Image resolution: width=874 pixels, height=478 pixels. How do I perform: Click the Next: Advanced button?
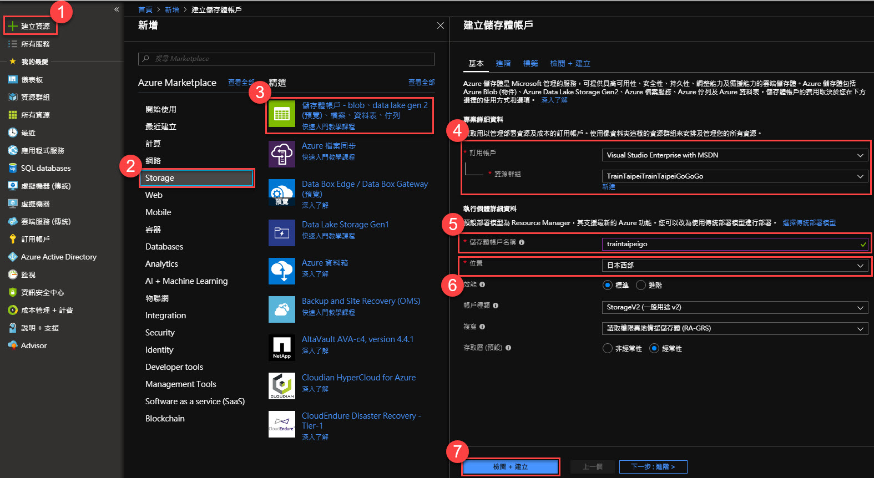coord(653,467)
